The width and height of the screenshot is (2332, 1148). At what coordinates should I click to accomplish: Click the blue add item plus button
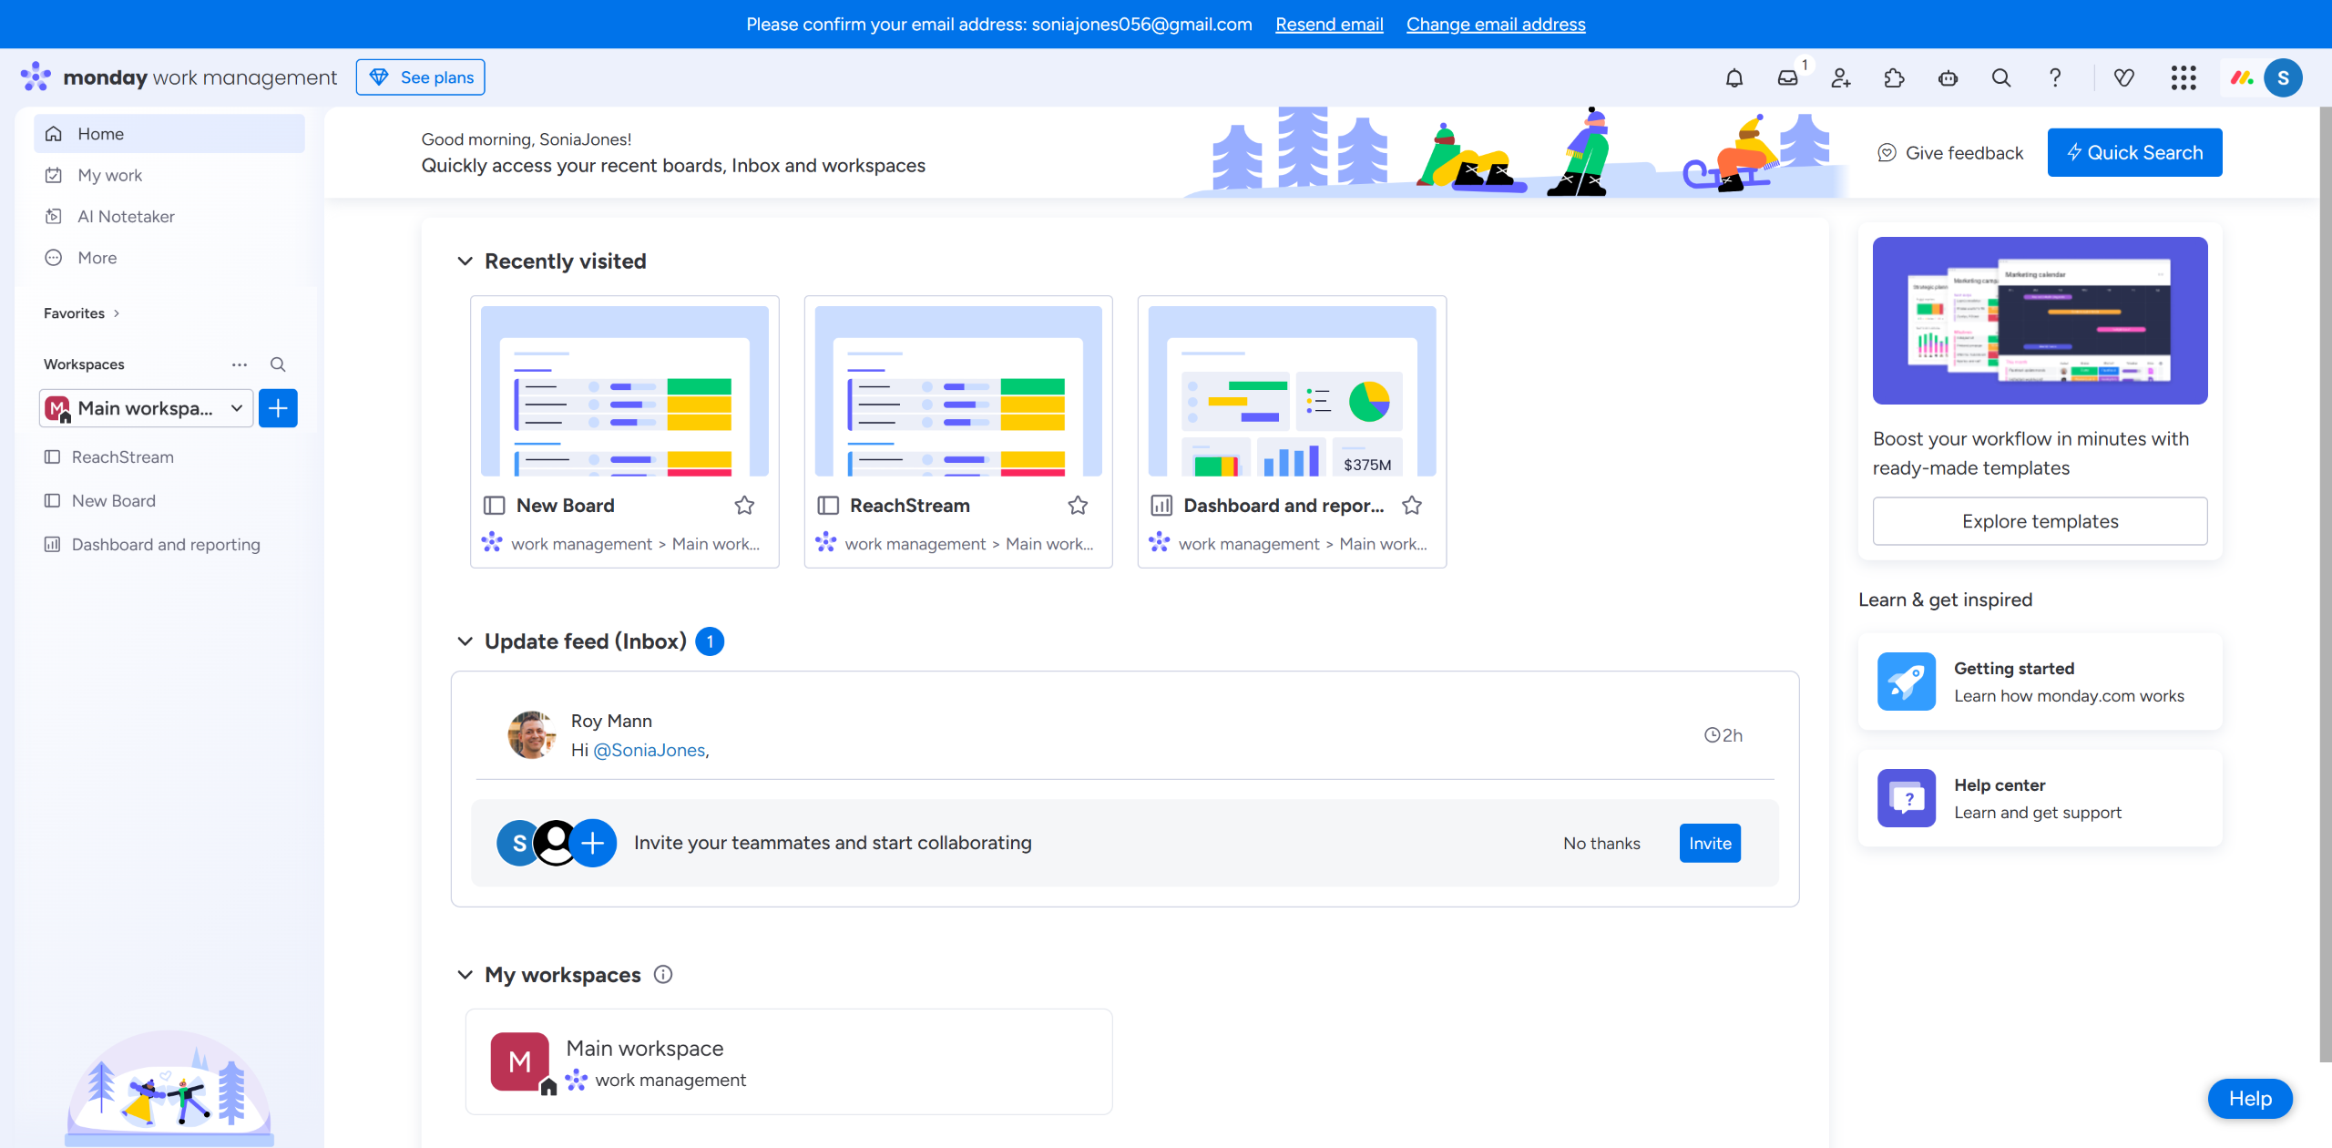point(278,408)
